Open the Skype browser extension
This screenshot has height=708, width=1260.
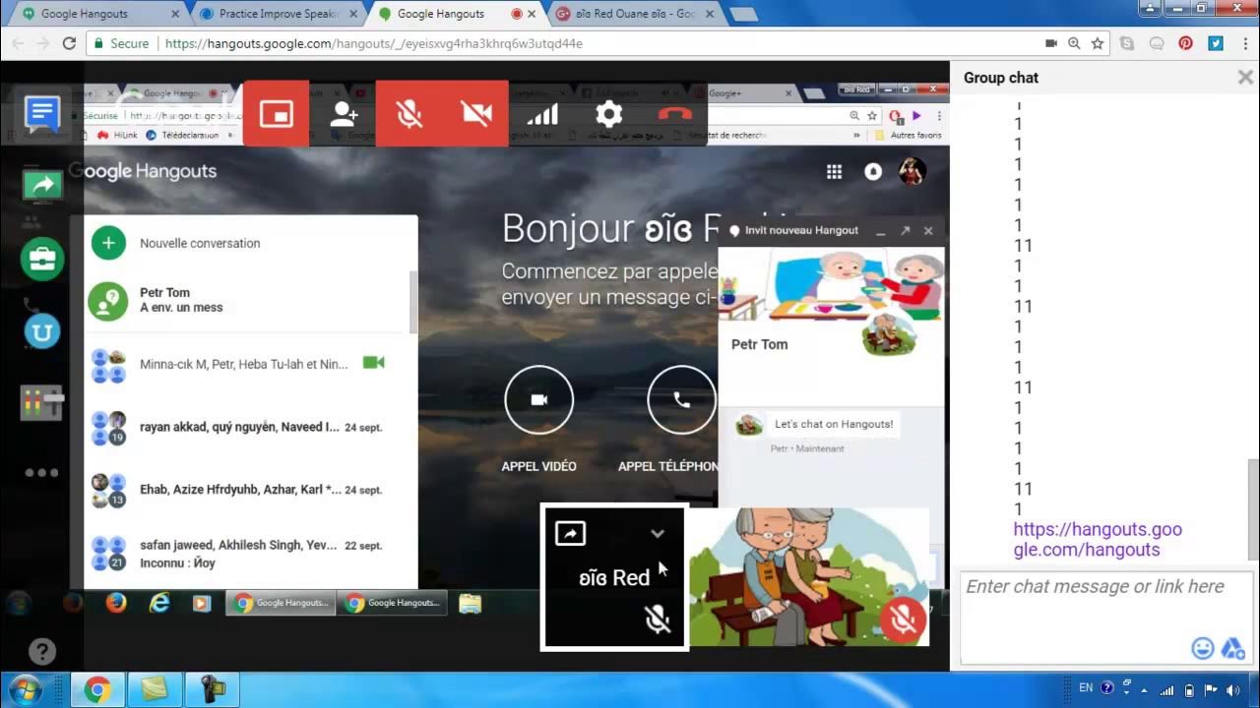click(1127, 43)
